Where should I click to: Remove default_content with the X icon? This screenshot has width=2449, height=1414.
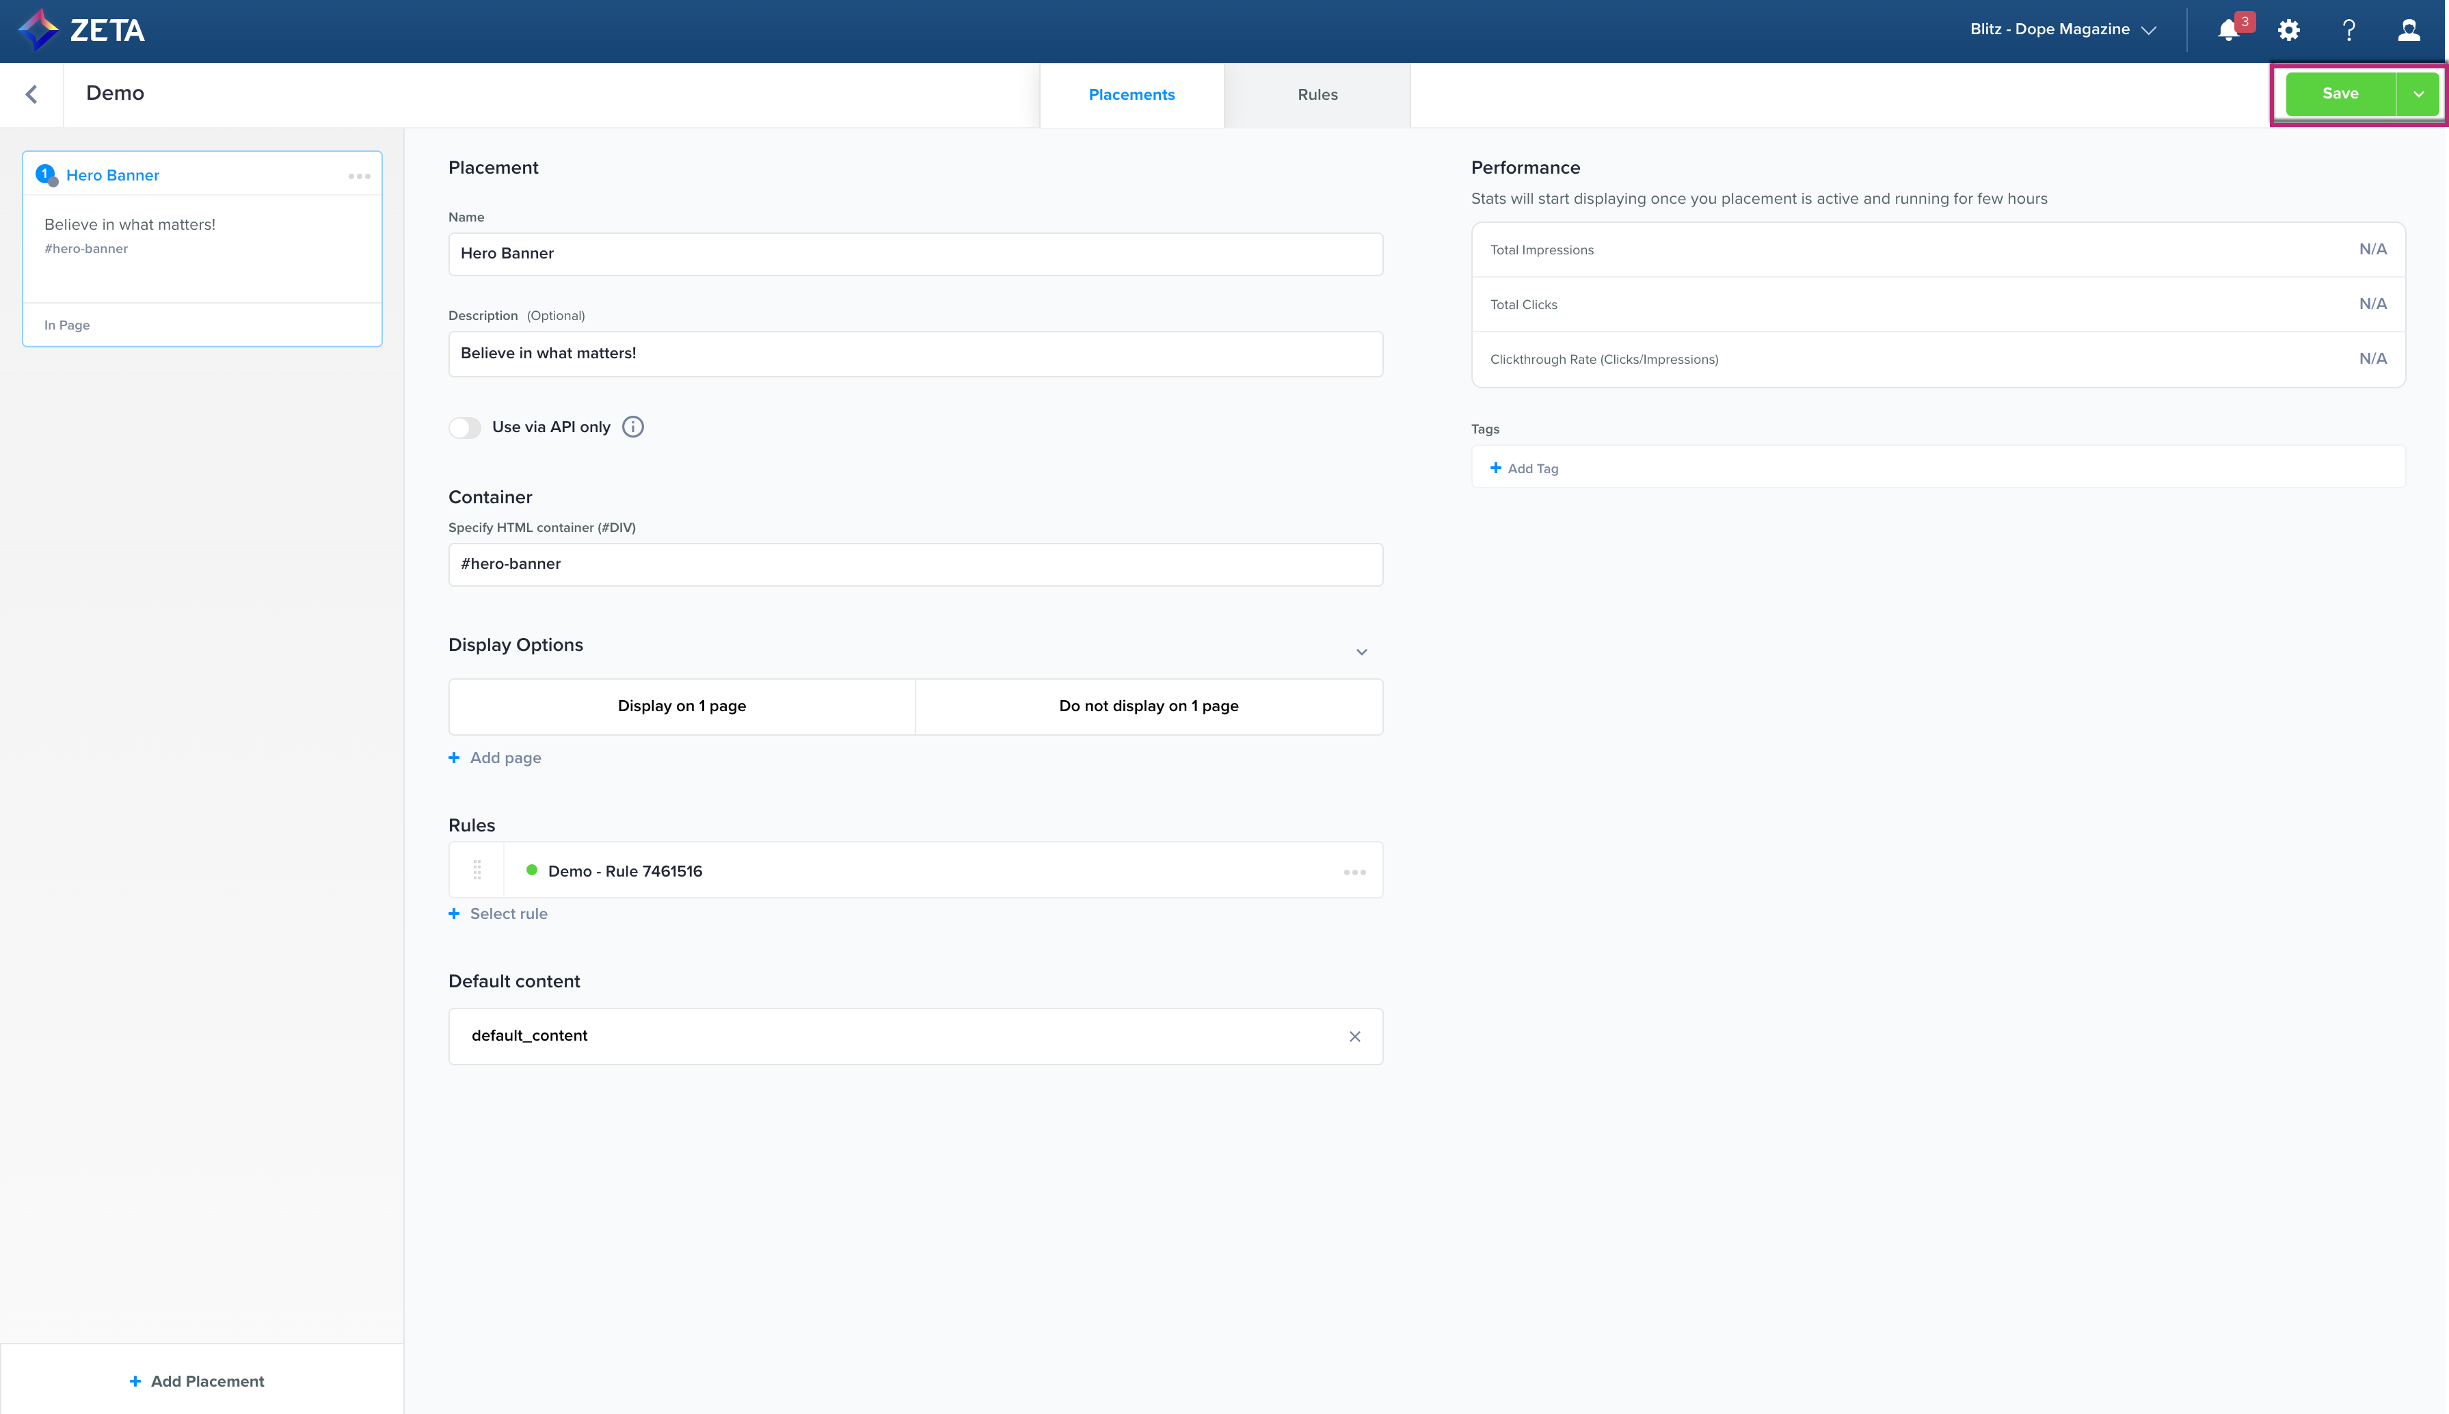tap(1354, 1037)
